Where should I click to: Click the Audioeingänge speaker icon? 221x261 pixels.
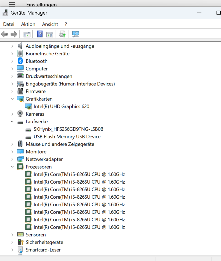click(20, 46)
